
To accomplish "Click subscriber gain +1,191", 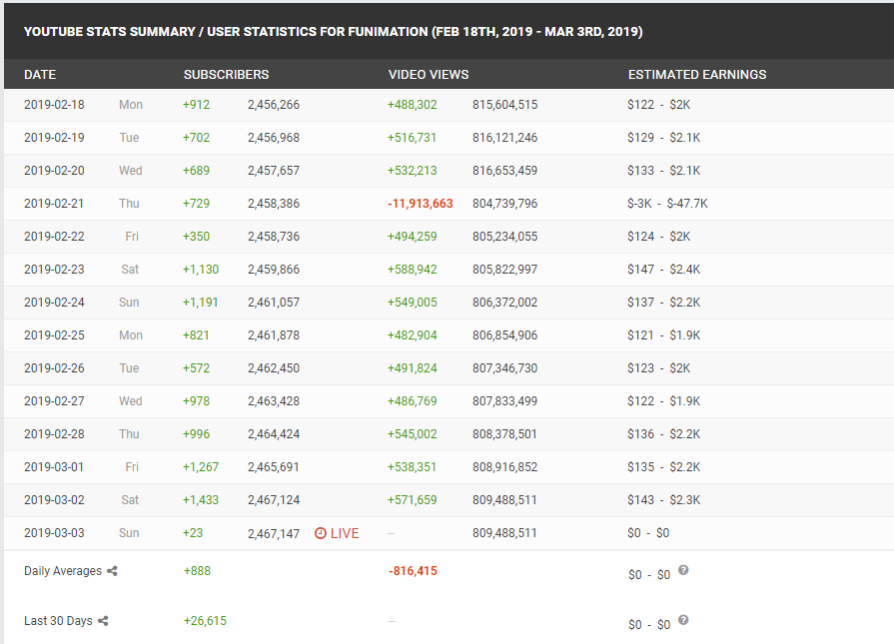I will (200, 303).
